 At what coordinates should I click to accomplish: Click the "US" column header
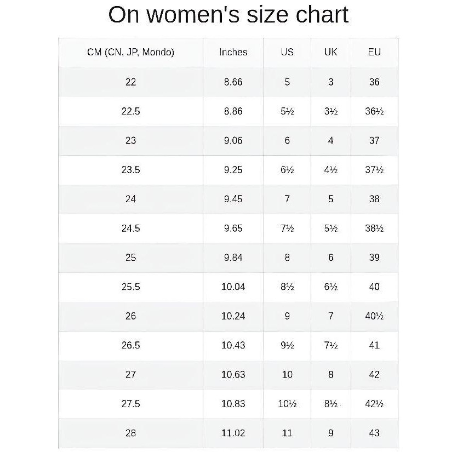(287, 53)
